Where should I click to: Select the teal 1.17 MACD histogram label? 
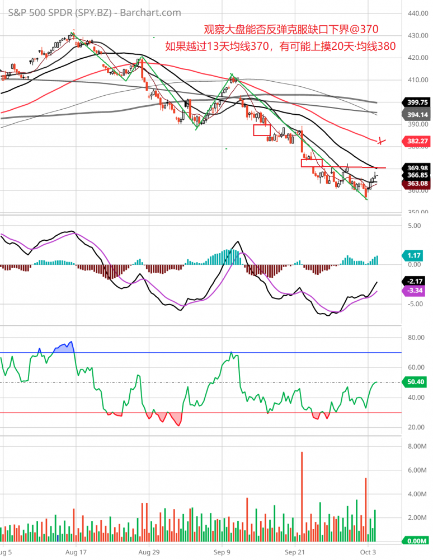click(x=415, y=256)
